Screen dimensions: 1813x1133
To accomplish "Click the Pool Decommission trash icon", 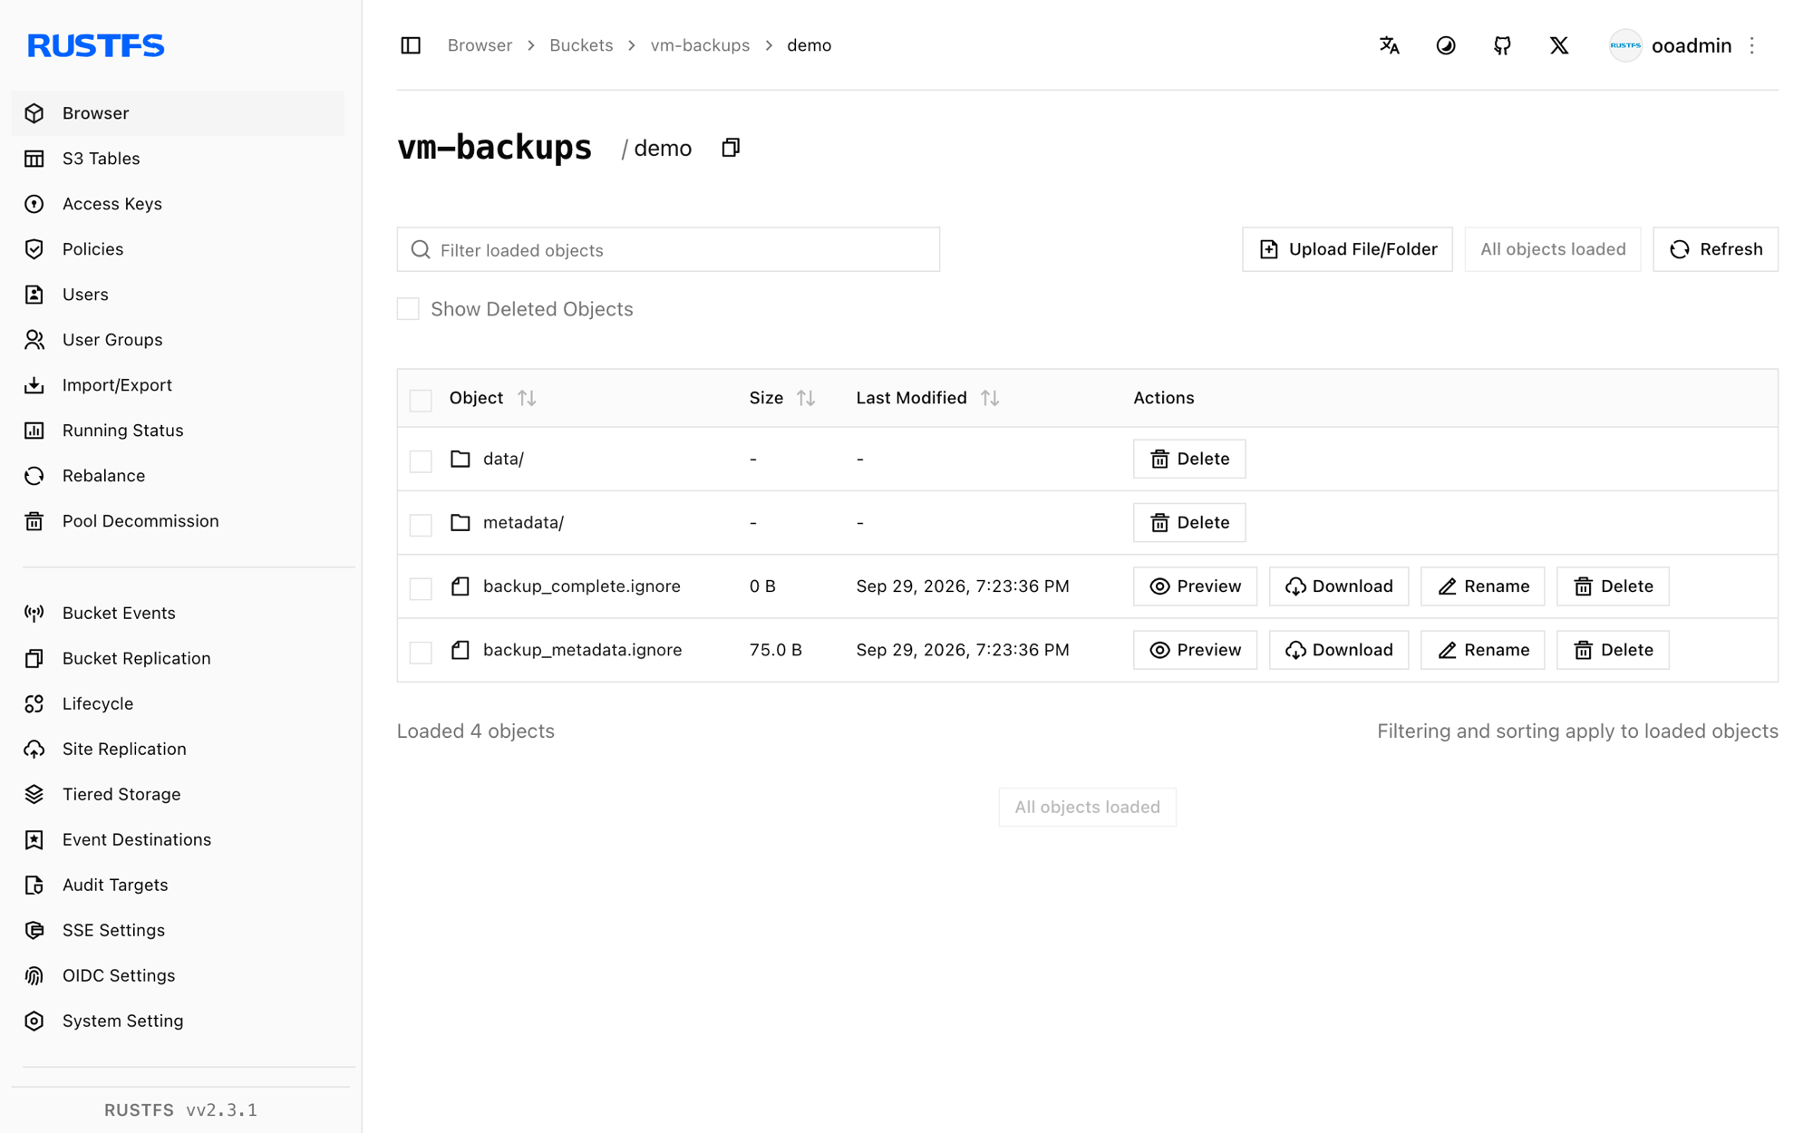I will click(x=34, y=521).
